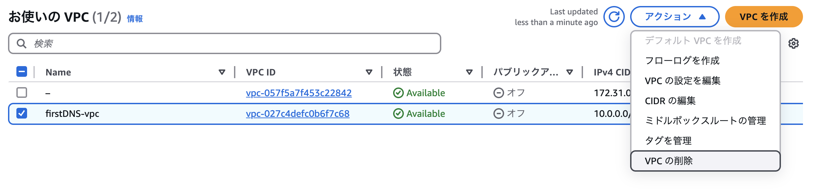This screenshot has height=193, width=815.
Task: Refresh the VPC list
Action: point(614,17)
